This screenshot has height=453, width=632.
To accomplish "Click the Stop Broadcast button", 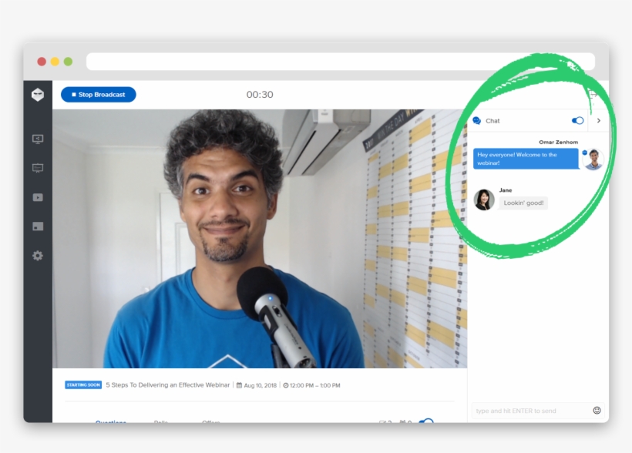I will pyautogui.click(x=99, y=95).
